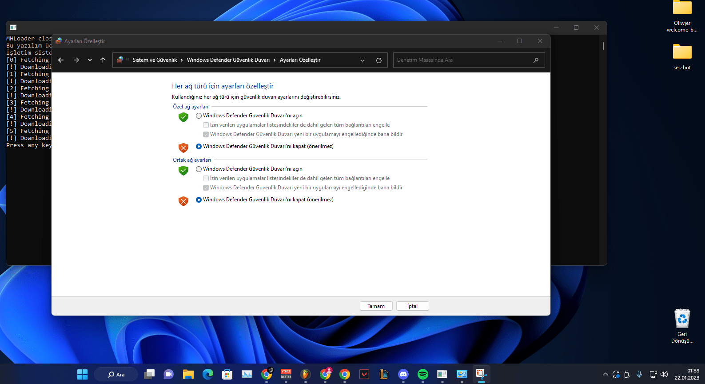Open Teams Chat from the taskbar
Screen dimensions: 705x384
click(169, 374)
